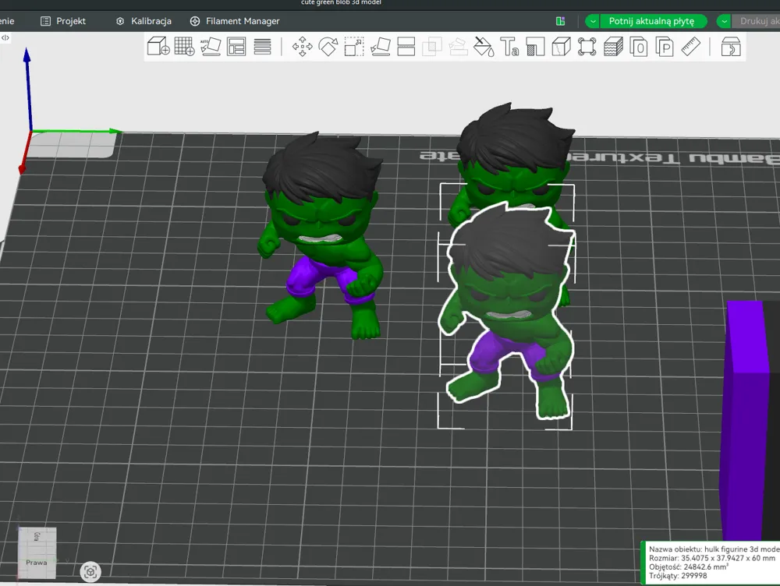Click the square icon with corner handles

(587, 47)
